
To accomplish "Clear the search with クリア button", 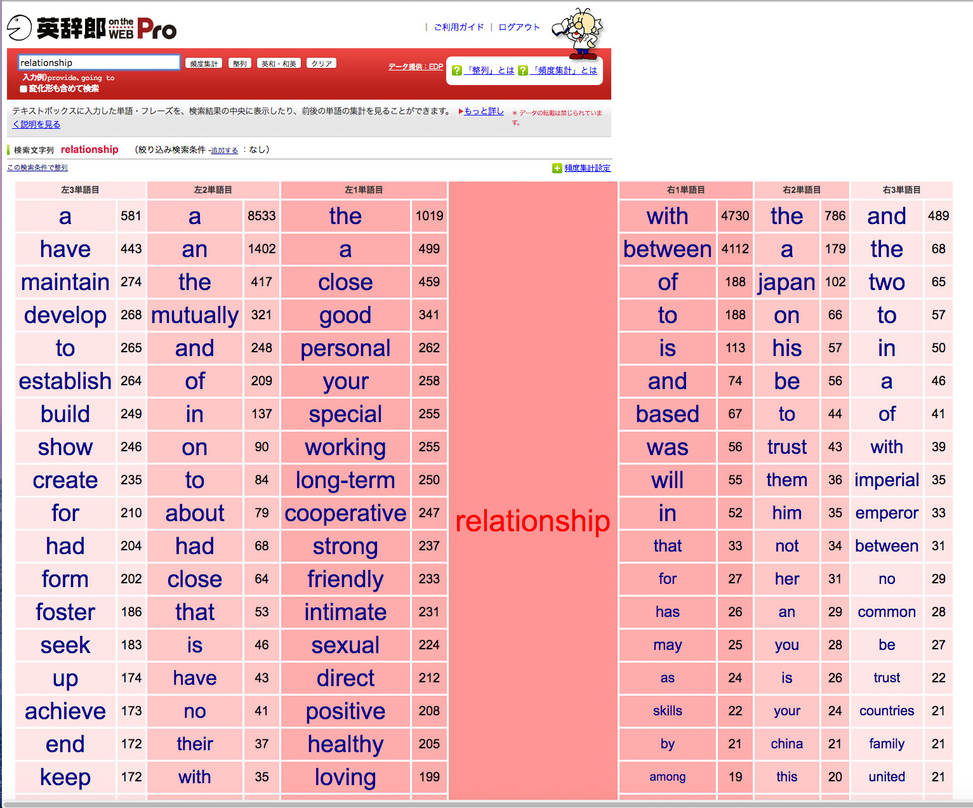I will [x=321, y=63].
